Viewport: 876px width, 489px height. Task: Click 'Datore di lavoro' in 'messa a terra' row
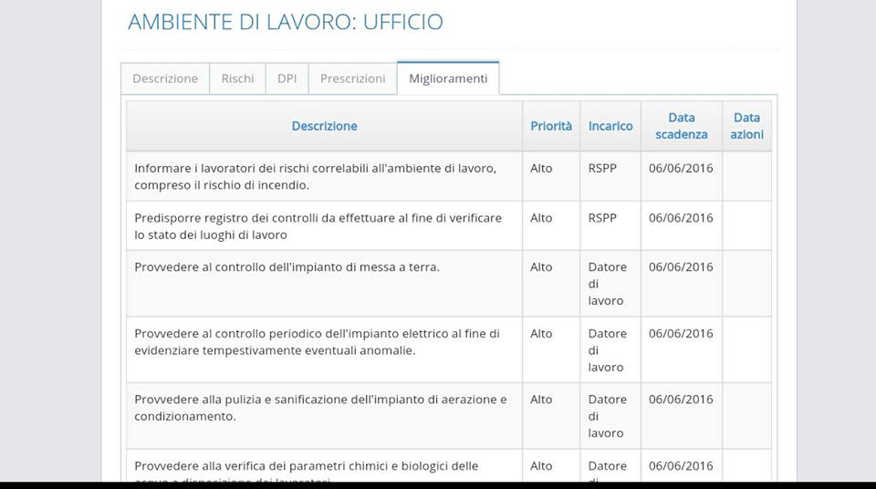(x=608, y=284)
